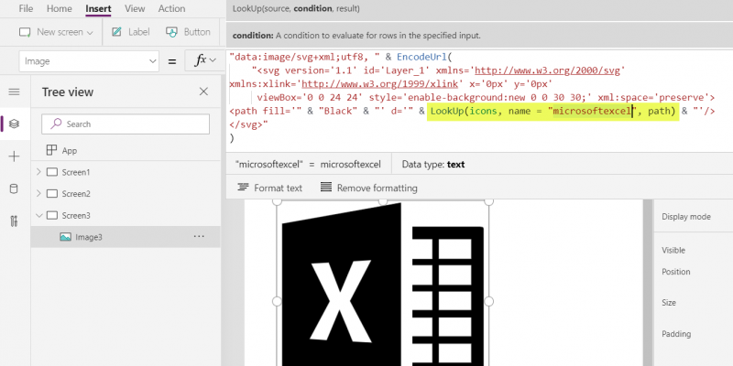
Task: Insert a Label control
Action: click(x=131, y=32)
